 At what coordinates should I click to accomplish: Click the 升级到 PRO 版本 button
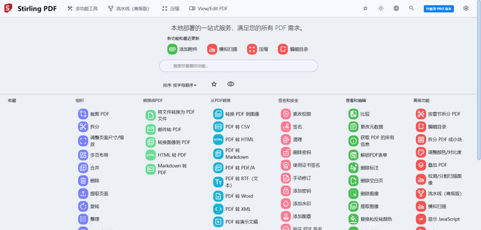point(439,8)
